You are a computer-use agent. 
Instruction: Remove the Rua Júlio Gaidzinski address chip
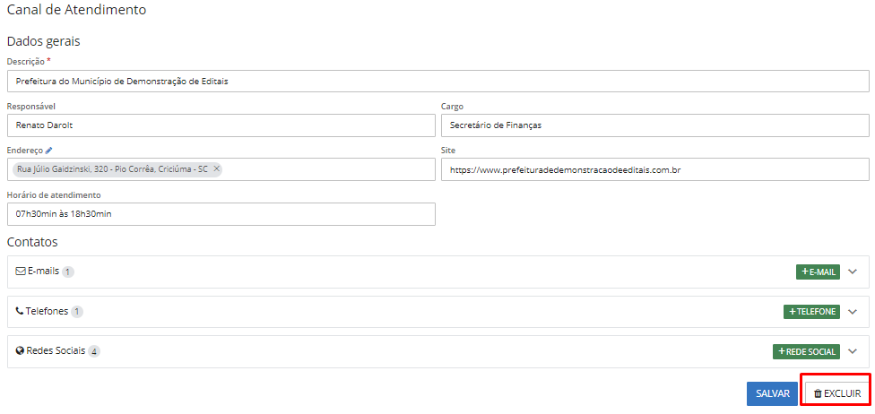(216, 168)
